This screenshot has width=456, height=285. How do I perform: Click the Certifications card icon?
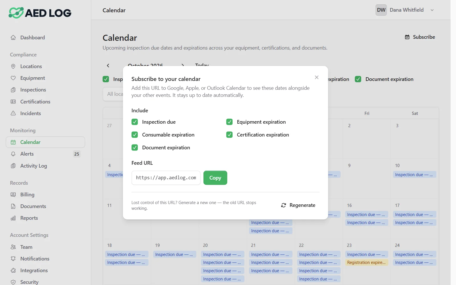(13, 102)
